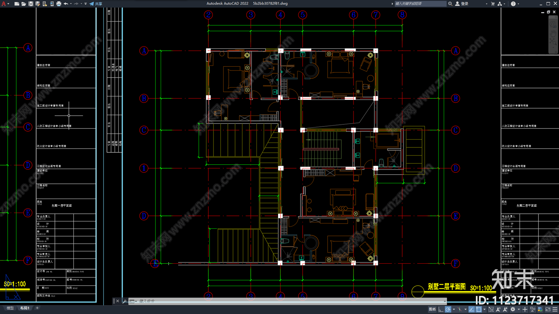
Task: Expand the AutoCAD application menu arrow
Action: (8, 3)
